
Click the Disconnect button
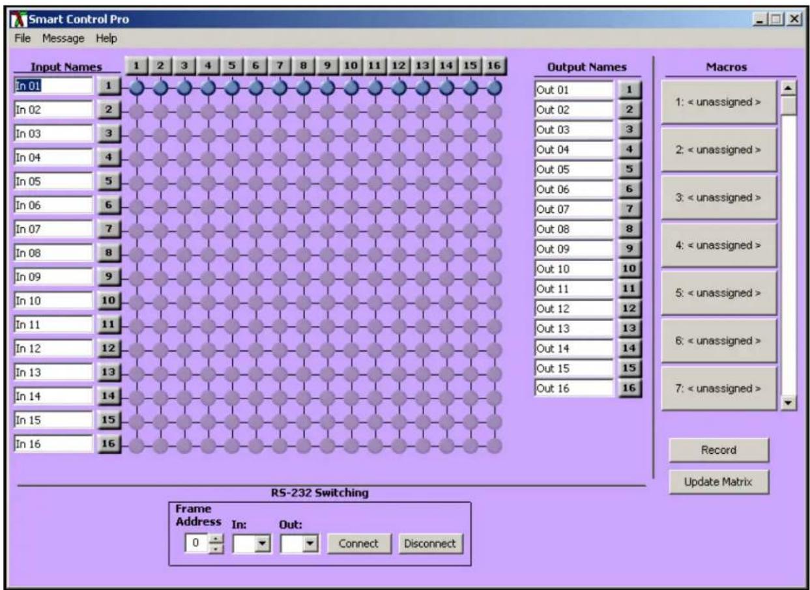431,544
